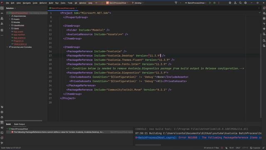
Task: Collapse the BatchProcess3Host build tree node
Action: 7,129
